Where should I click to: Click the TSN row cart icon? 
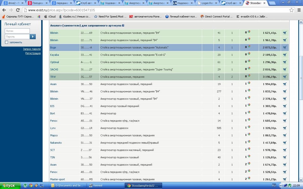click(x=285, y=157)
